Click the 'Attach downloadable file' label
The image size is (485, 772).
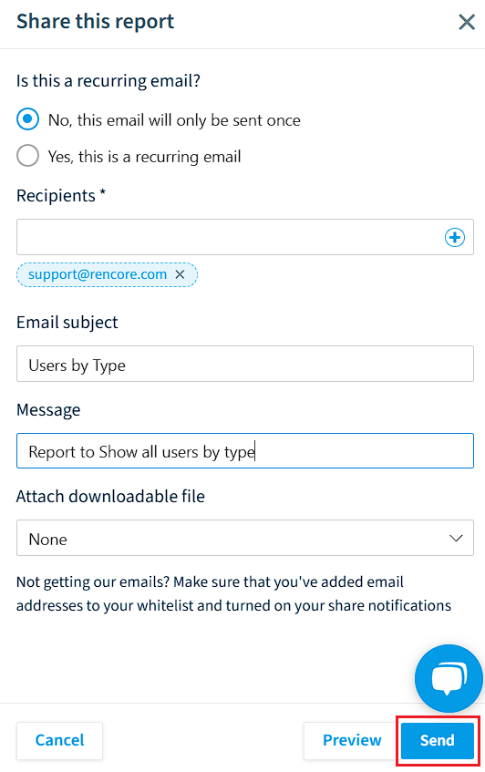110,496
